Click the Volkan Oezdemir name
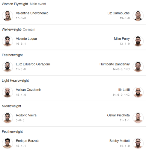The height and width of the screenshot is (150, 146). 28,90
